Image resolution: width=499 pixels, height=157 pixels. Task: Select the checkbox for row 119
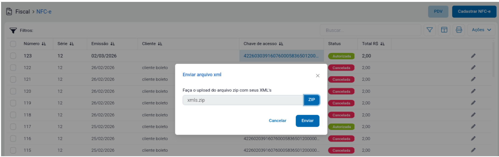tap(13, 103)
